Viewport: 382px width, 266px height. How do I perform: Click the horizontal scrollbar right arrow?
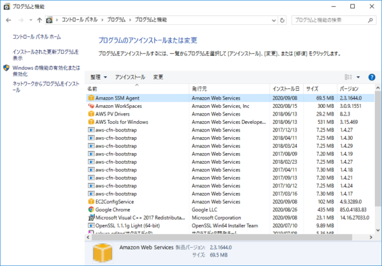(371, 237)
